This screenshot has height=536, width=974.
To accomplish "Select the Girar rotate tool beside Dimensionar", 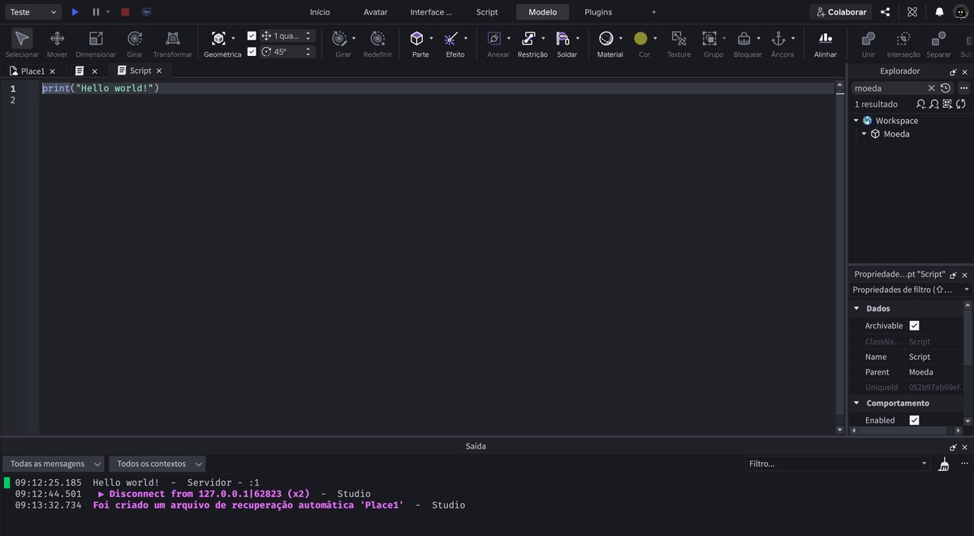I will pos(135,43).
